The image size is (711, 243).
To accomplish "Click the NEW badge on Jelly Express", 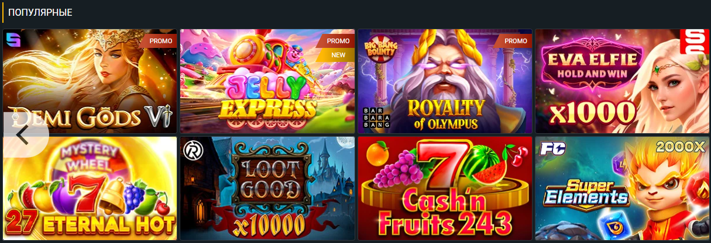I will (337, 55).
